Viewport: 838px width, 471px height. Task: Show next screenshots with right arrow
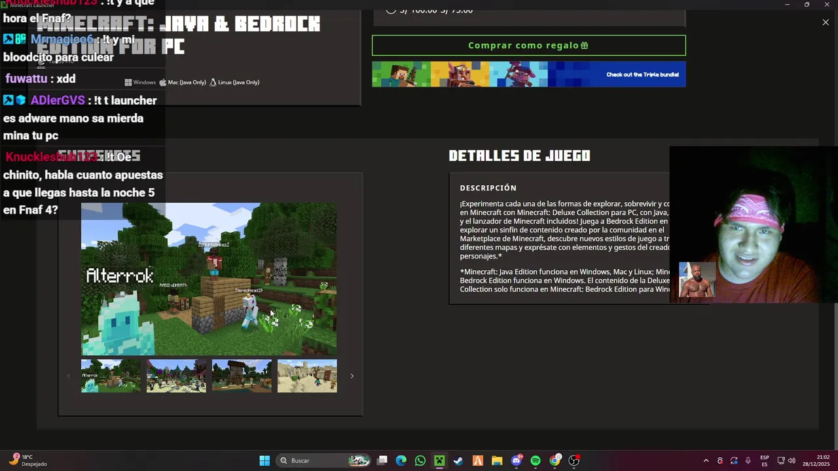click(352, 376)
